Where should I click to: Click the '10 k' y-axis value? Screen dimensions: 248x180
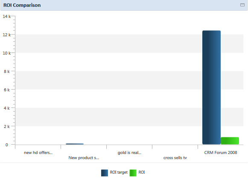[7, 53]
